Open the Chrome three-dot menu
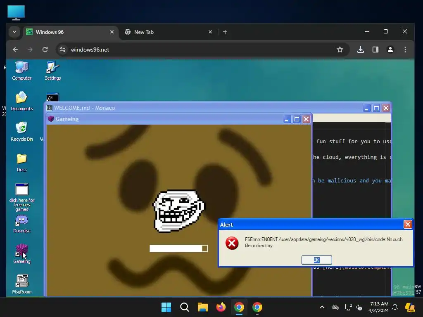 405,50
